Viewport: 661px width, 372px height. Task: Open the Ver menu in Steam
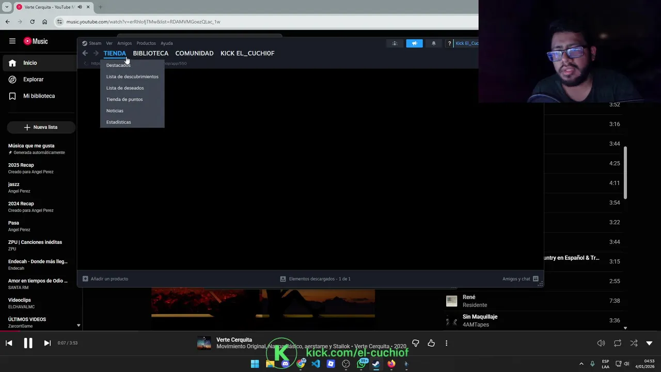pos(109,43)
